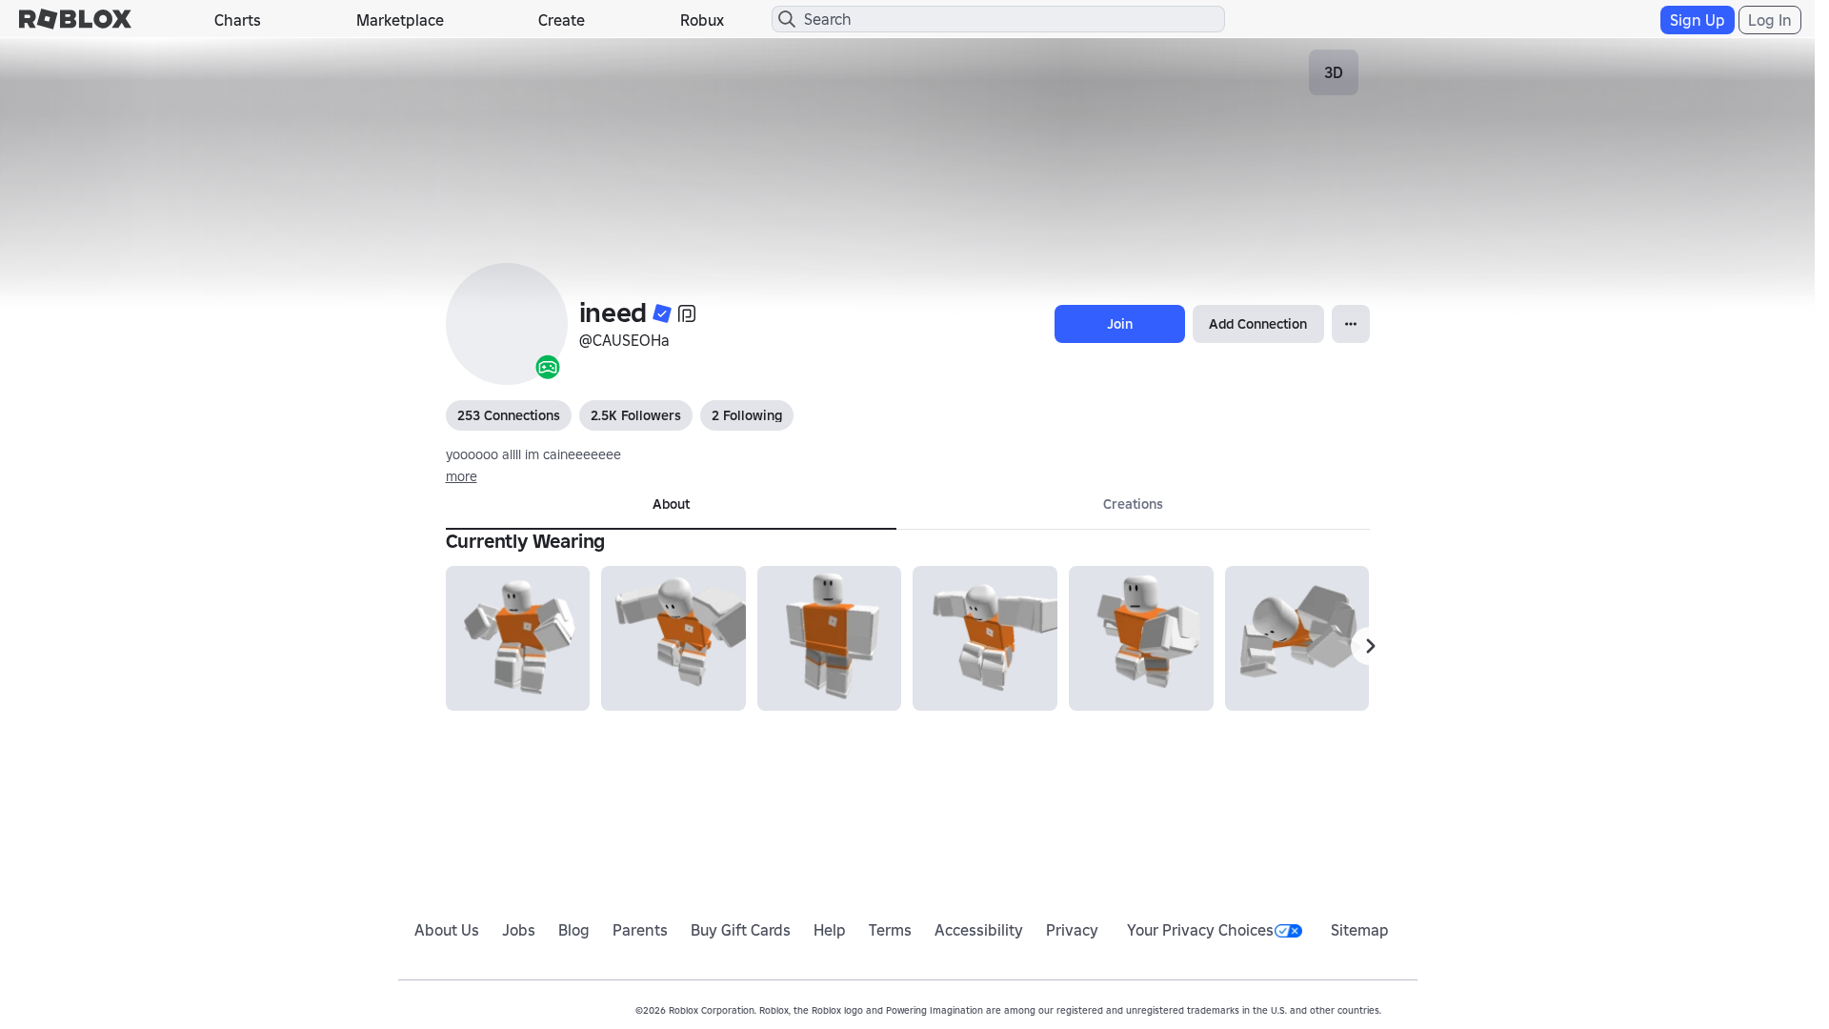Screen dimensions: 1829x1029
Task: Open the Help footer link
Action: click(x=830, y=930)
